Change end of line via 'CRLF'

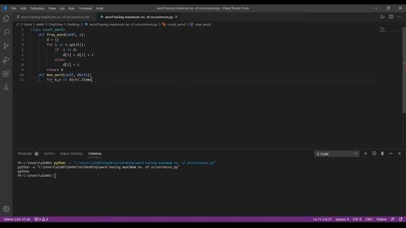[x=369, y=219]
